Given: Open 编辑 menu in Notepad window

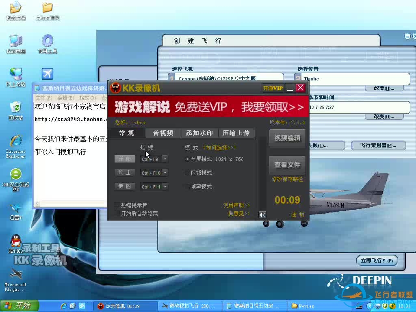Looking at the screenshot, I should [x=66, y=98].
